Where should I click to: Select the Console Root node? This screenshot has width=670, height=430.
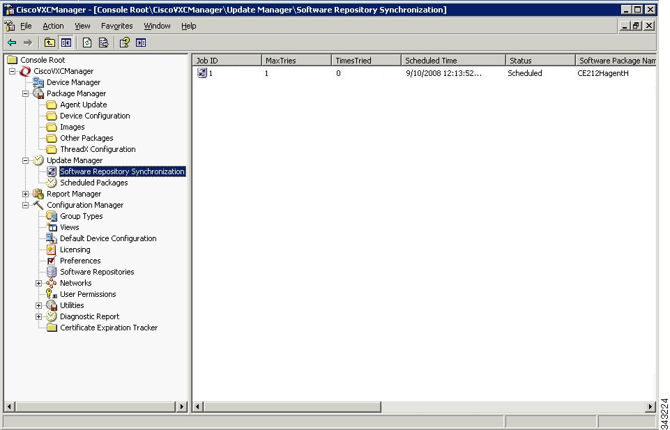point(36,60)
